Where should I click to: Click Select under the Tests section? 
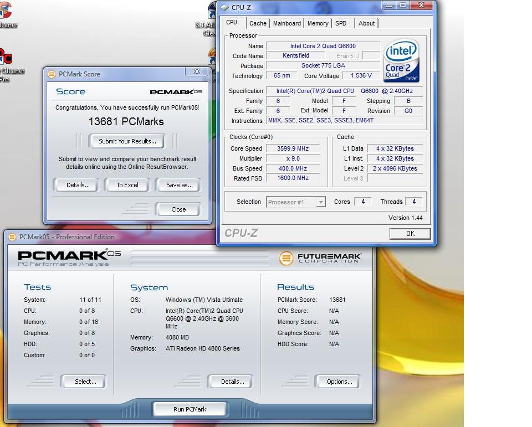[85, 382]
